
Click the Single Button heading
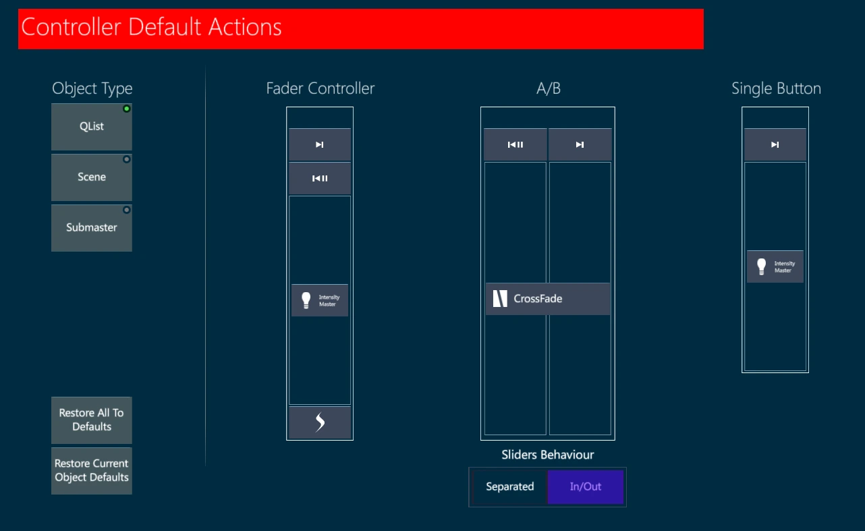coord(776,88)
